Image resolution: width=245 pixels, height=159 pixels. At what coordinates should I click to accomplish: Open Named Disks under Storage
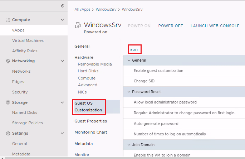(25, 113)
